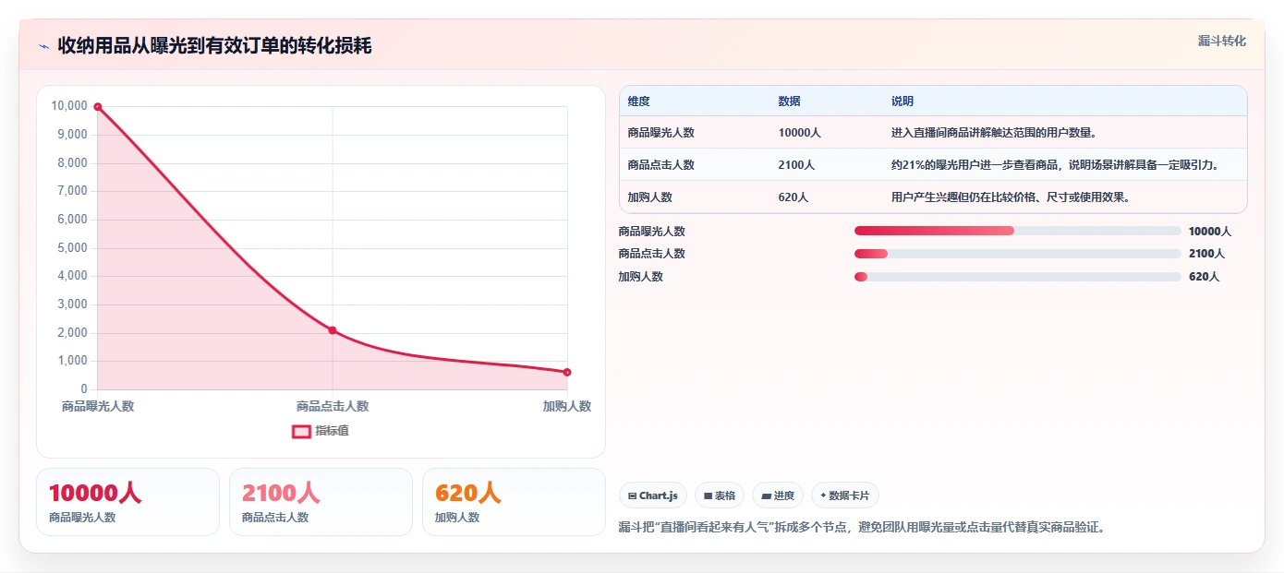Click the 2100人 table cell

796,165
